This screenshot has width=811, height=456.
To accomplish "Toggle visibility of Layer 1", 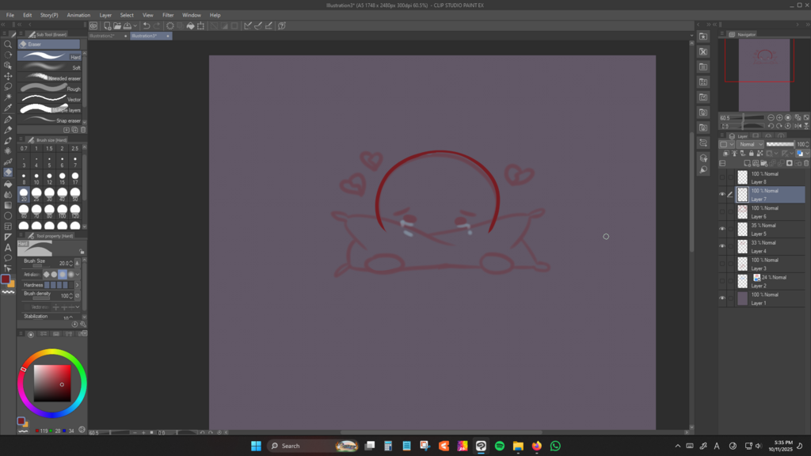I will pyautogui.click(x=722, y=298).
